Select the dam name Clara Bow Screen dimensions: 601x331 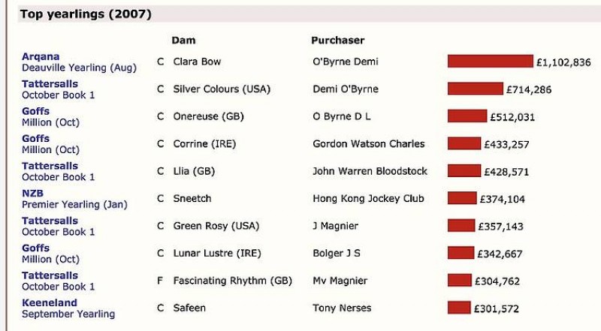pos(197,62)
